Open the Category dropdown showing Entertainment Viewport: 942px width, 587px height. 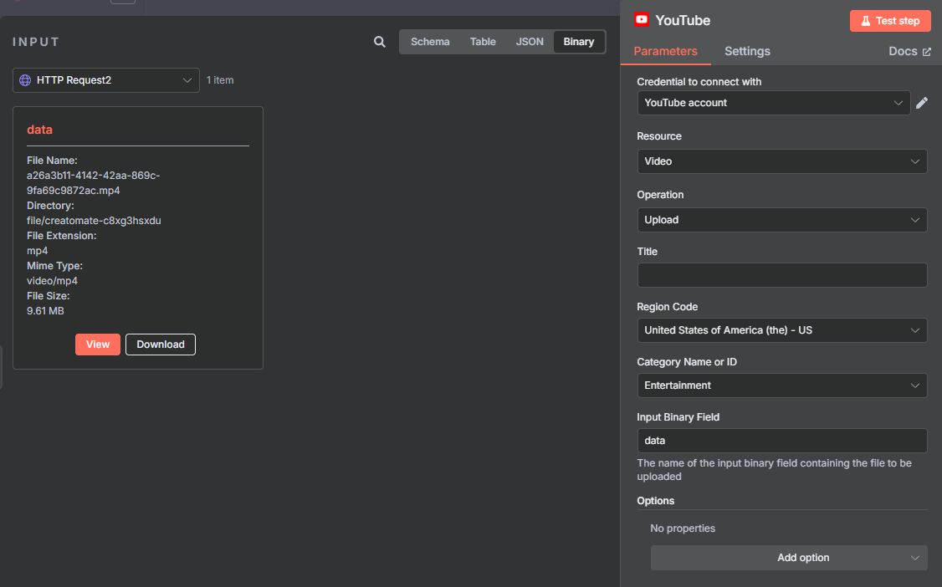pos(781,385)
